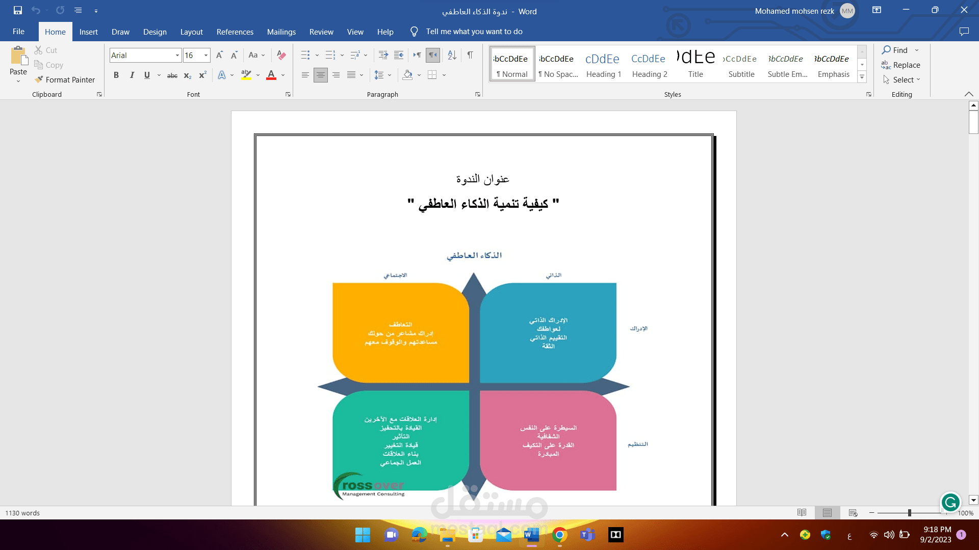Switch to the Layout tab

point(191,32)
